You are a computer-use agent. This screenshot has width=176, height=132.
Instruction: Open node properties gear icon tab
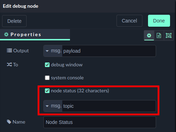pyautogui.click(x=149, y=35)
